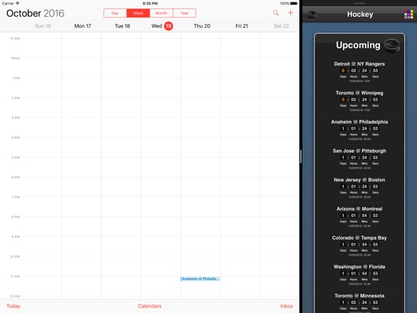Tap the hockey puck icon in Hockey header
This screenshot has width=417, height=313.
coord(312,14)
